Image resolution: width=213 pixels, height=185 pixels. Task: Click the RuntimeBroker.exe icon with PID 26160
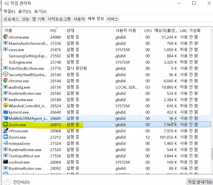click(6, 93)
